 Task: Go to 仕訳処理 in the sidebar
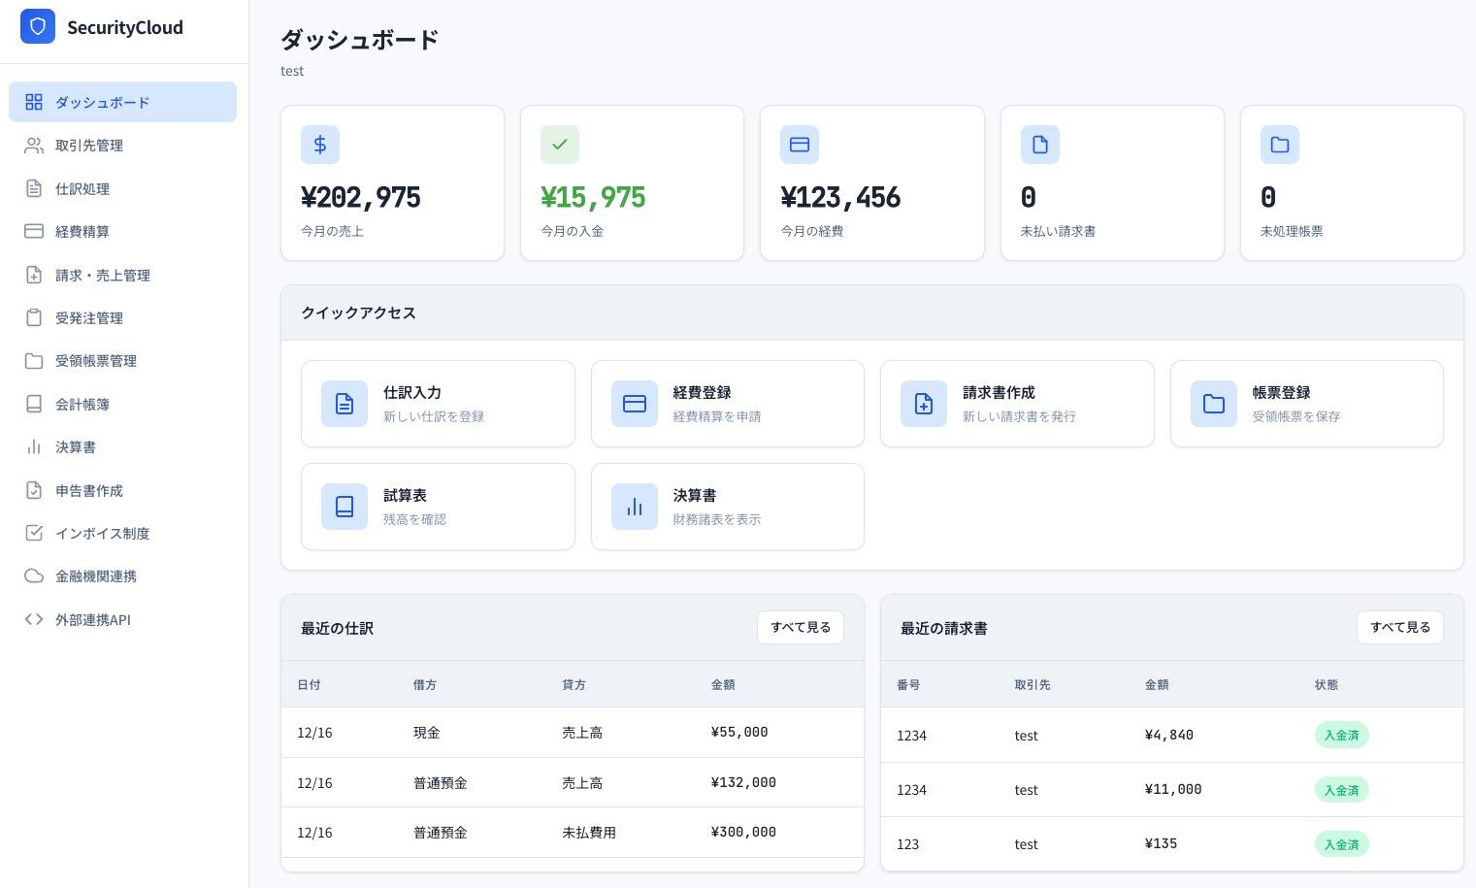(x=82, y=188)
